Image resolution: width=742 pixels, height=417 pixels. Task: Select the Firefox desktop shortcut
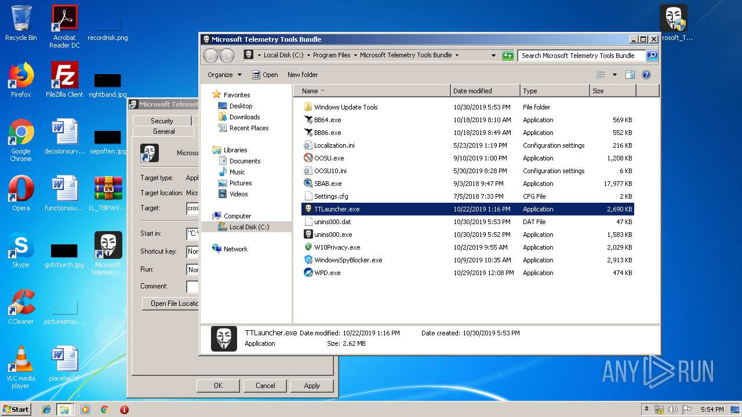click(21, 80)
